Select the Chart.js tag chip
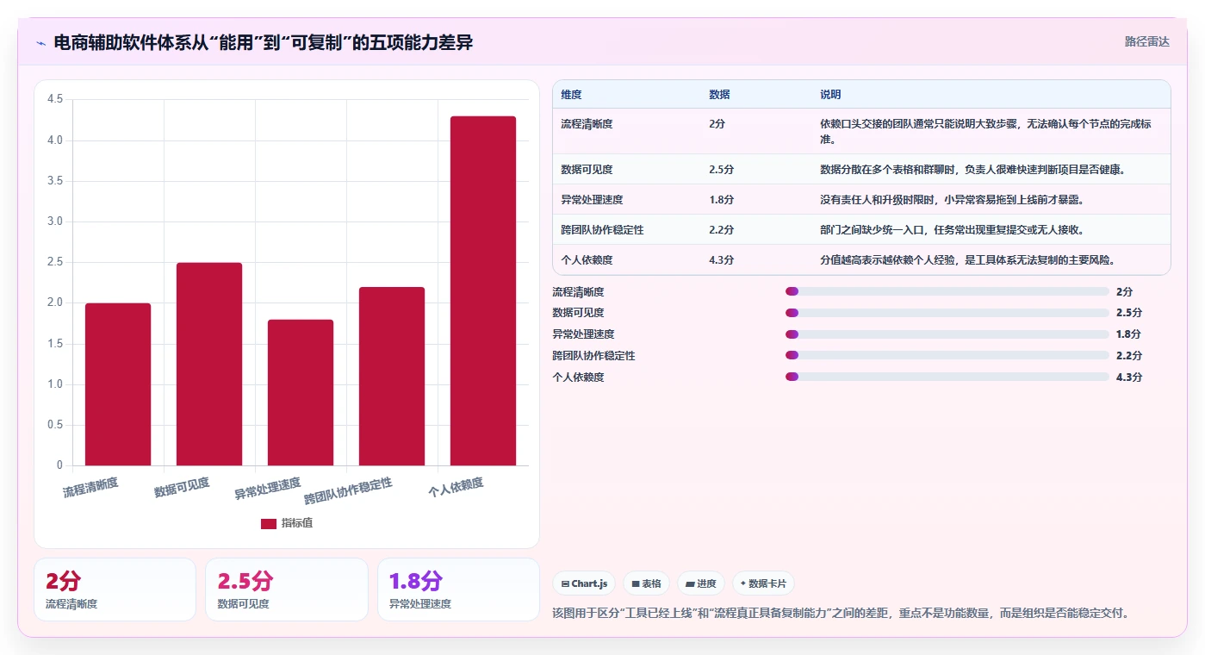Viewport: 1205px width, 655px height. pos(584,583)
